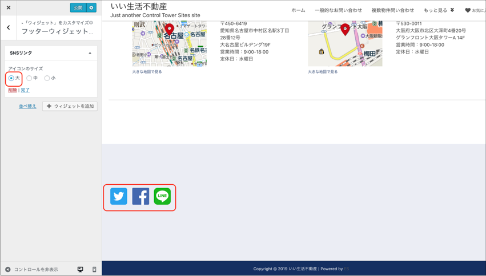Click the 公開 publish button
This screenshot has height=276, width=486.
(x=78, y=8)
